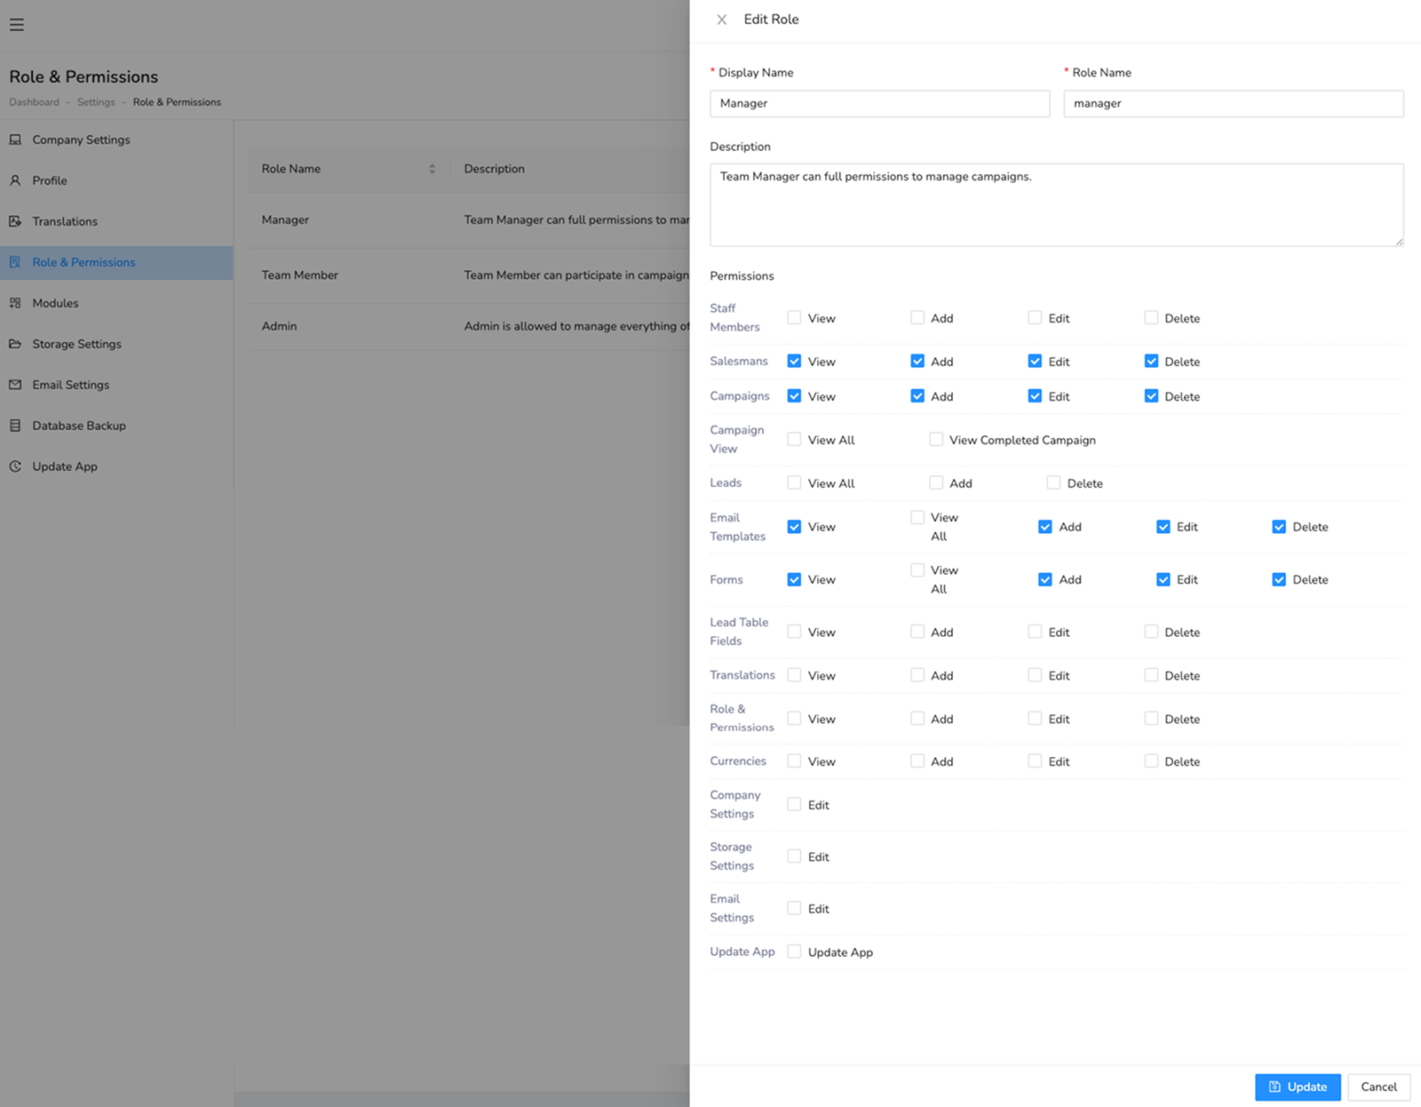Image resolution: width=1421 pixels, height=1107 pixels.
Task: Enable Email Templates View All checkbox
Action: click(917, 517)
